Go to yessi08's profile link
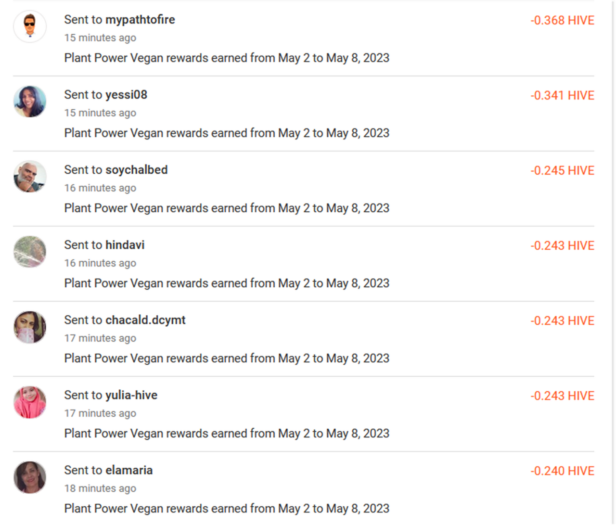 (126, 95)
